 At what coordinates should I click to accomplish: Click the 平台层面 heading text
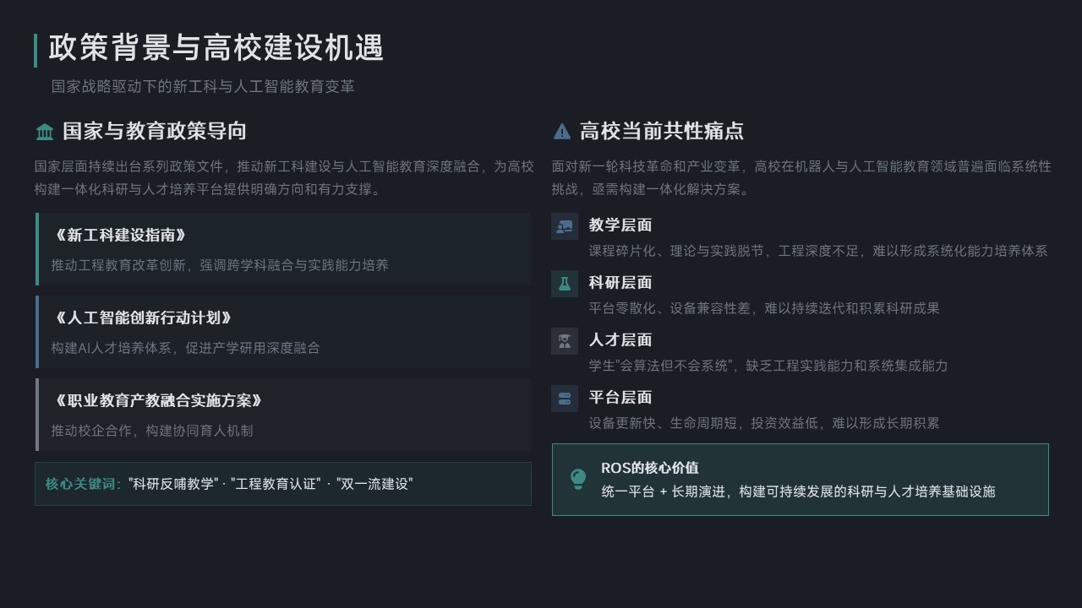coord(620,398)
